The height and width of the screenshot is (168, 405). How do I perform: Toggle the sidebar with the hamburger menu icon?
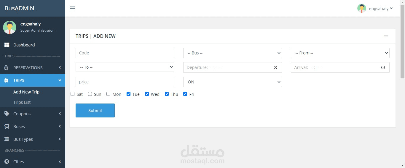tap(72, 8)
